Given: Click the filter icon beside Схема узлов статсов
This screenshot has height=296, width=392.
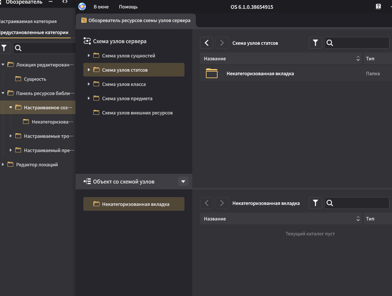Looking at the screenshot, I should (315, 43).
